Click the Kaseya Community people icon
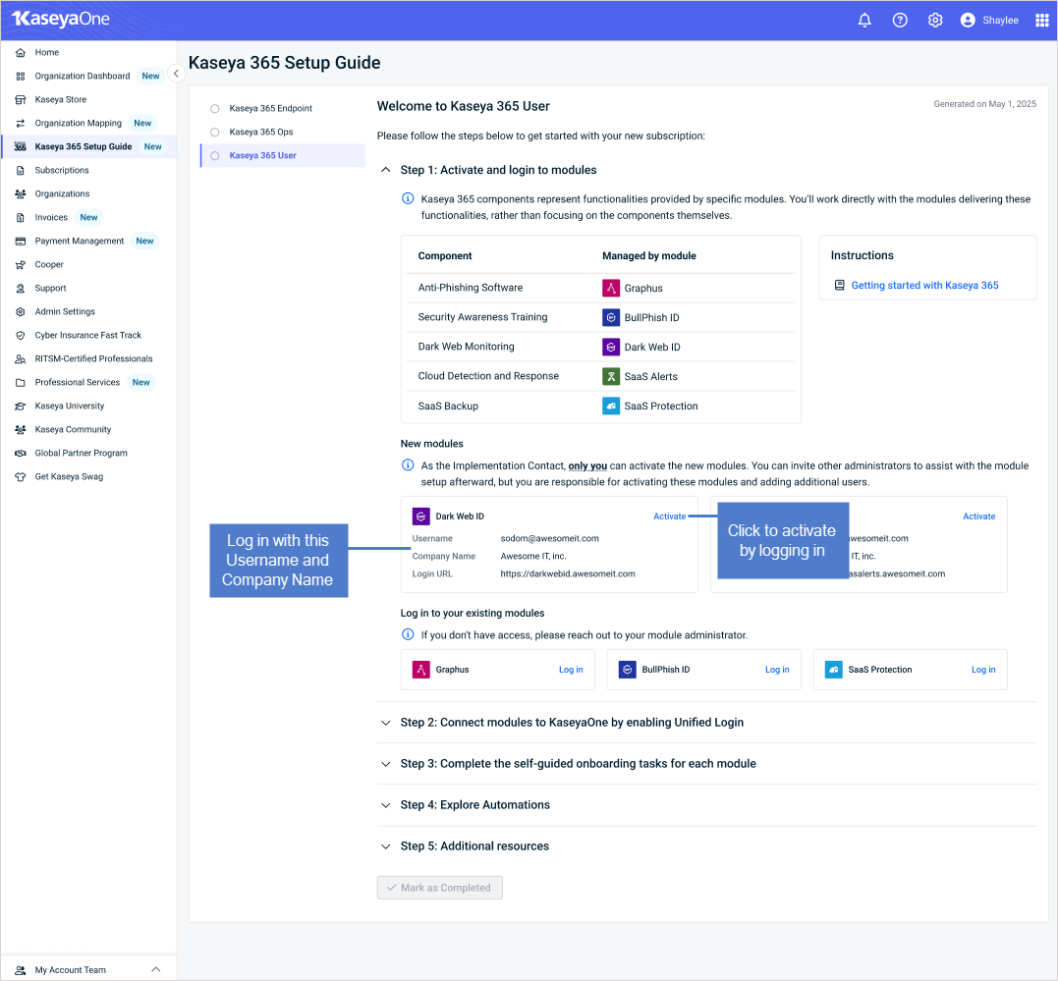Screen dimensions: 1058x981 click(x=21, y=430)
